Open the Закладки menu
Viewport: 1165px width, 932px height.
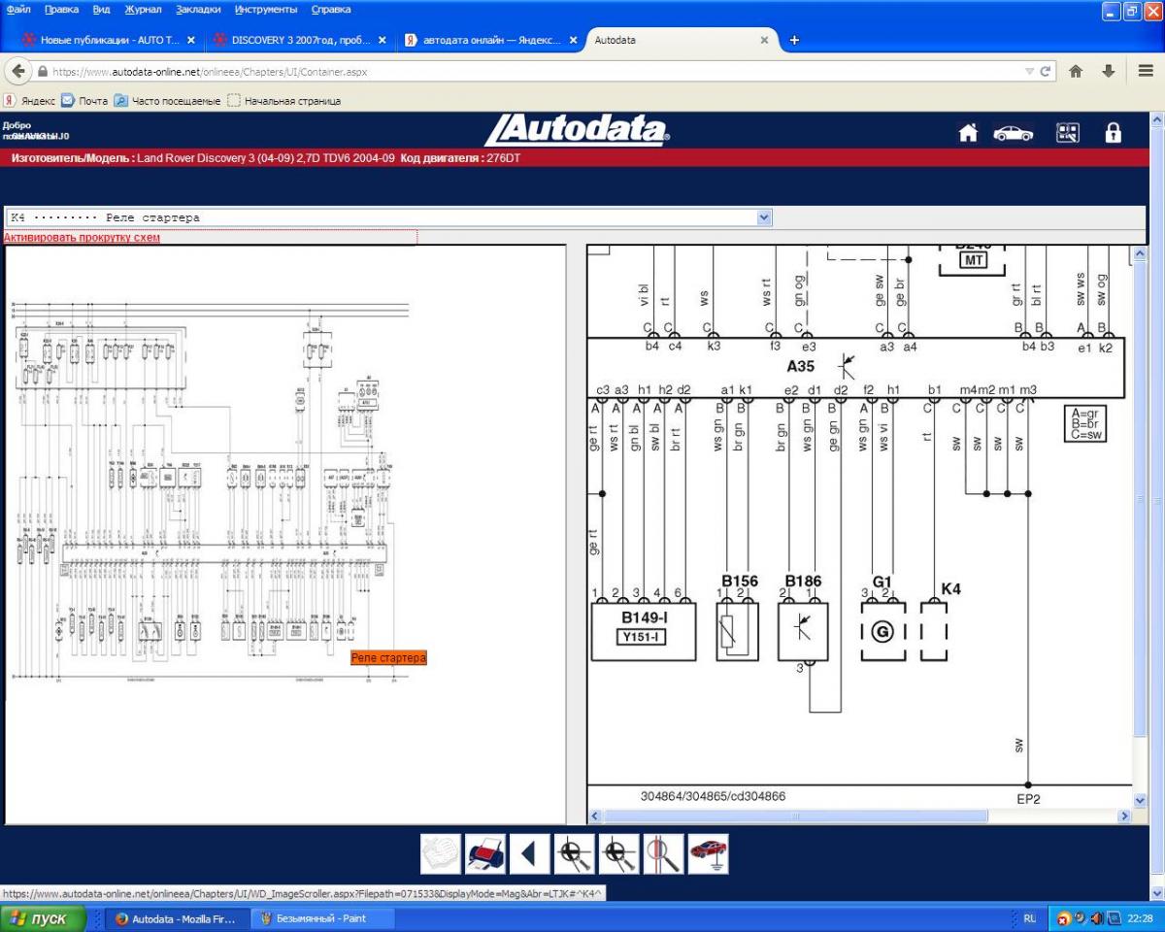point(198,10)
